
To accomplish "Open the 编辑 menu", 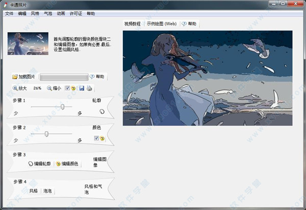I will pos(22,13).
